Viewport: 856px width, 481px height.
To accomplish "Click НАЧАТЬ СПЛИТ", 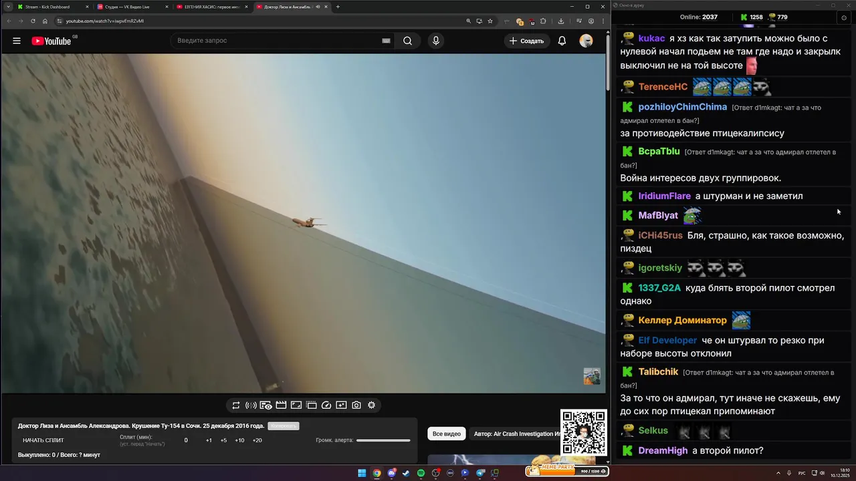I will [43, 440].
